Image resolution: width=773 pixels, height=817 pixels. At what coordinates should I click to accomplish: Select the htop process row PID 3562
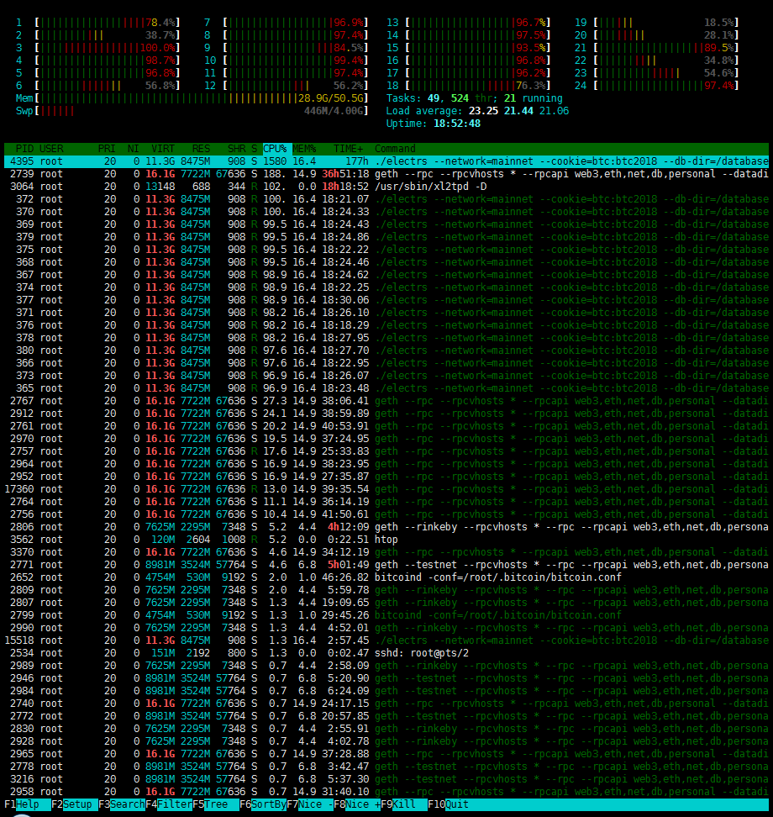click(x=386, y=540)
